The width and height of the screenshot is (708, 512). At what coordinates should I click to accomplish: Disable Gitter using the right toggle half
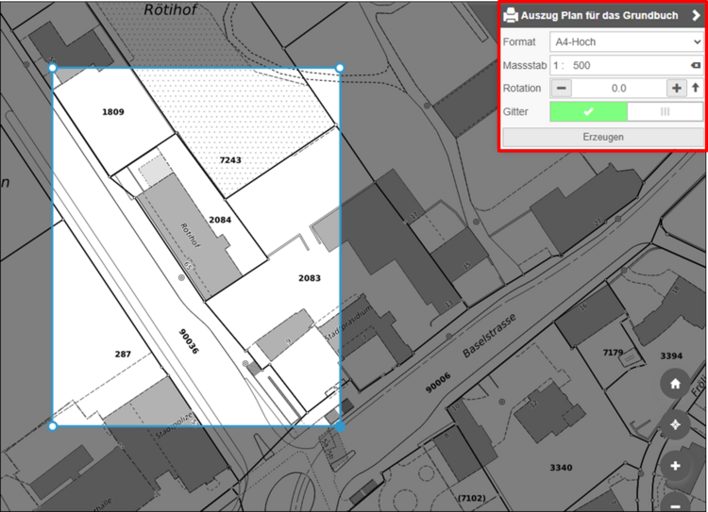(x=665, y=111)
